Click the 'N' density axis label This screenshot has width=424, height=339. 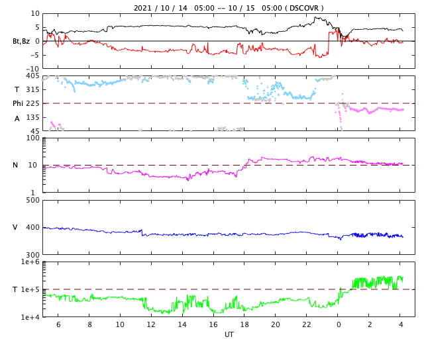click(x=15, y=165)
